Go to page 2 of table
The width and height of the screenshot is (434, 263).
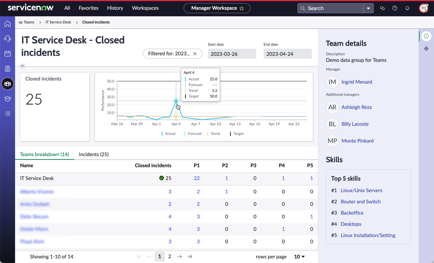pos(170,257)
